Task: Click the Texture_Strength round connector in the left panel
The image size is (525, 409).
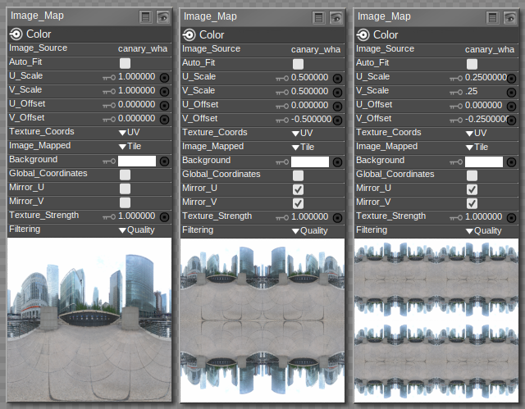Action: coord(164,217)
